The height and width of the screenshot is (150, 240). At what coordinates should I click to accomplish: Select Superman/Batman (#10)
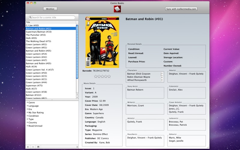(x=51, y=32)
